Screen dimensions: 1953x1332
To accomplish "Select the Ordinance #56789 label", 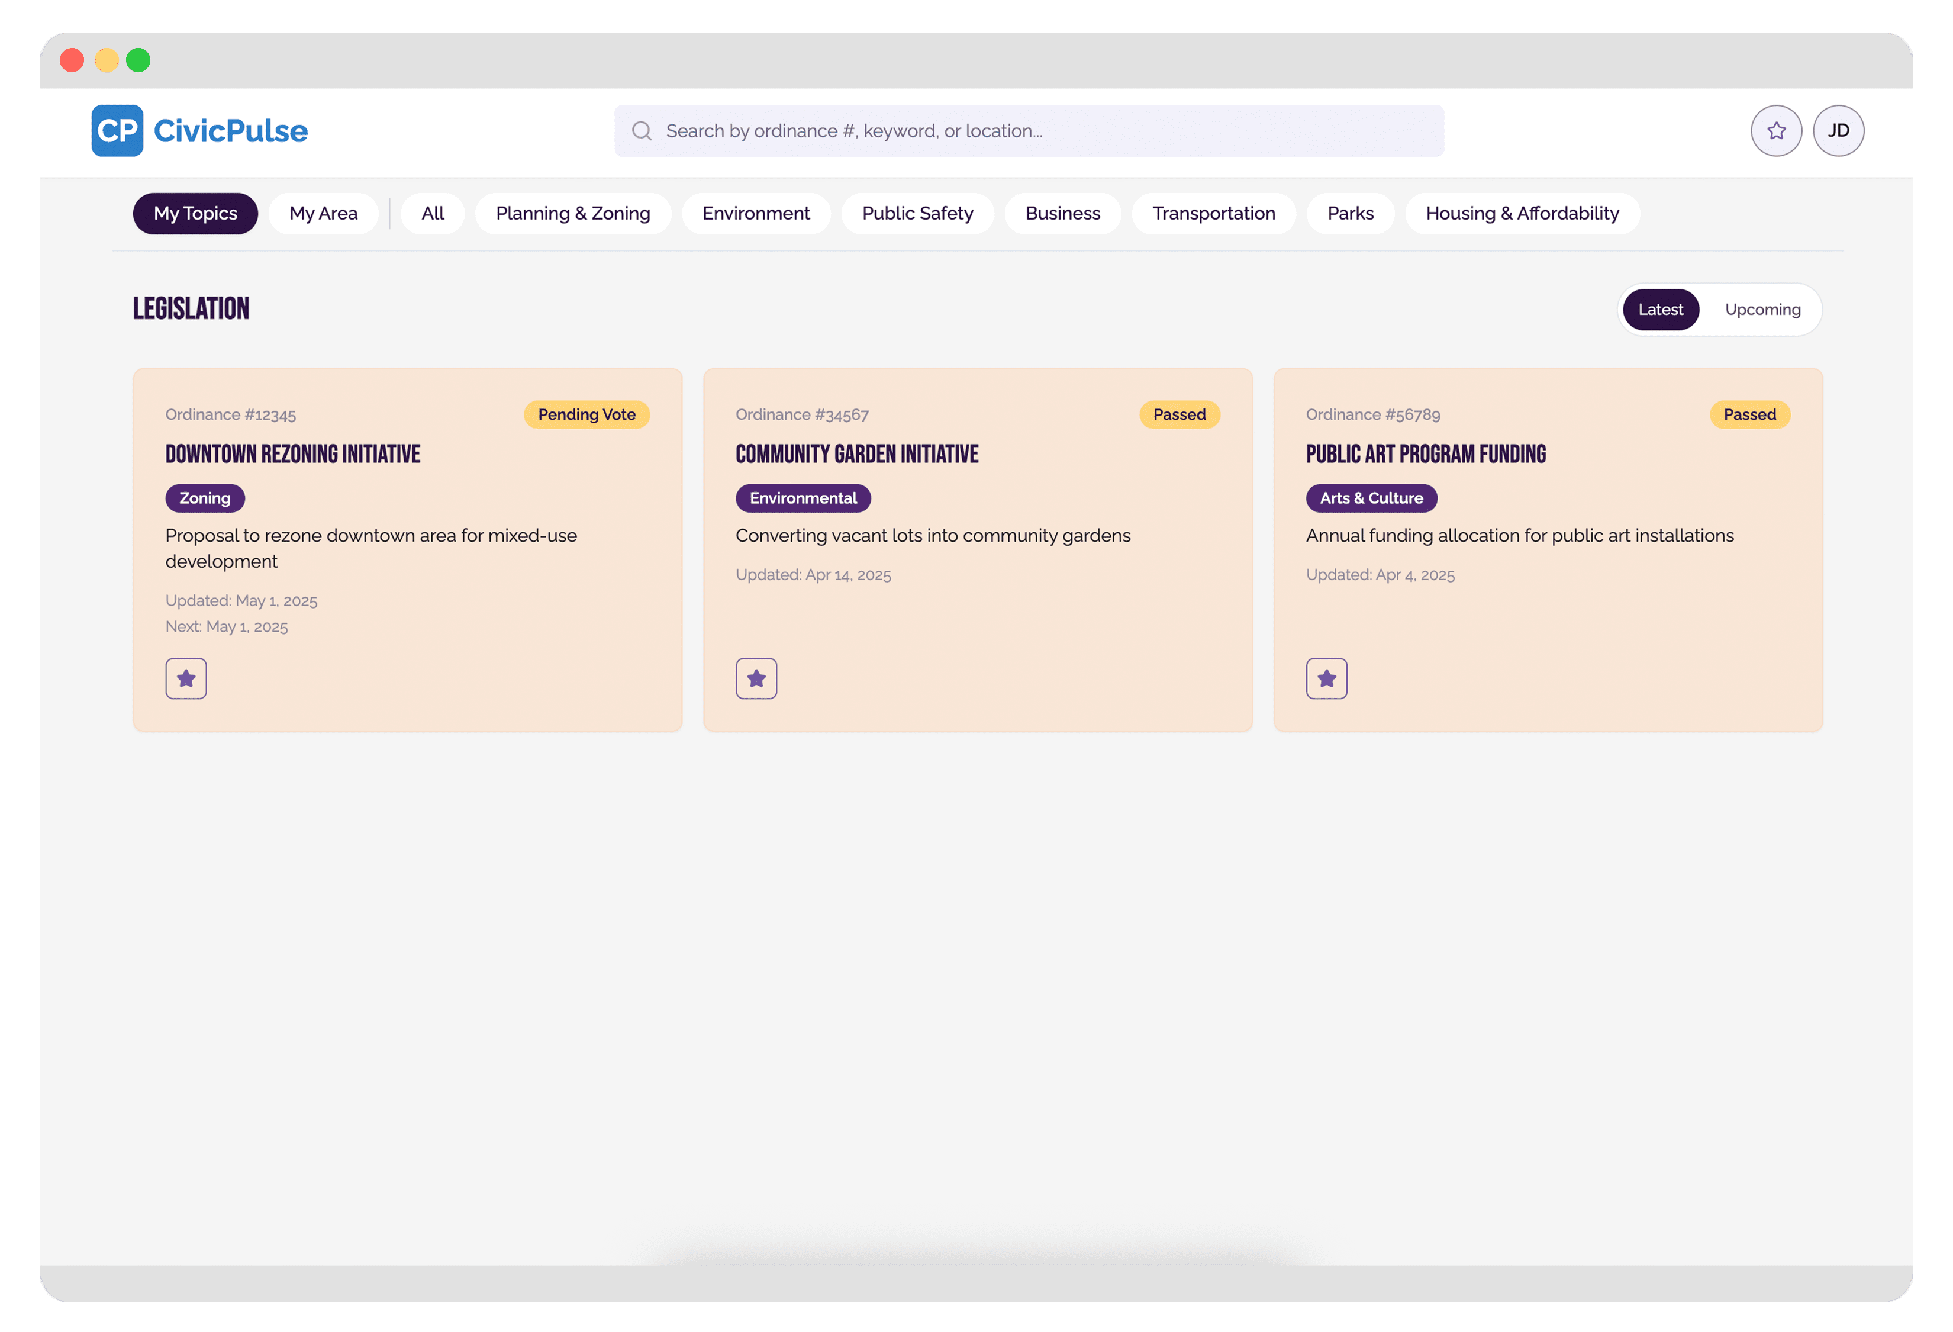I will click(1372, 414).
